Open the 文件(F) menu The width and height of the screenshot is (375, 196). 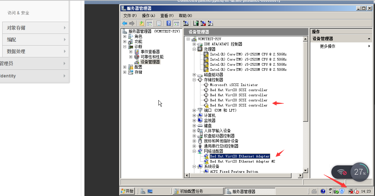130,16
